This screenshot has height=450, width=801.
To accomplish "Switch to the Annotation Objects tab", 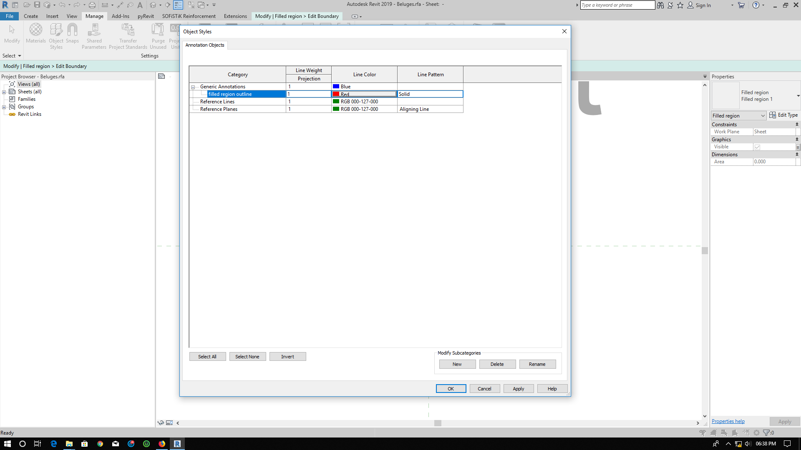I will click(205, 45).
